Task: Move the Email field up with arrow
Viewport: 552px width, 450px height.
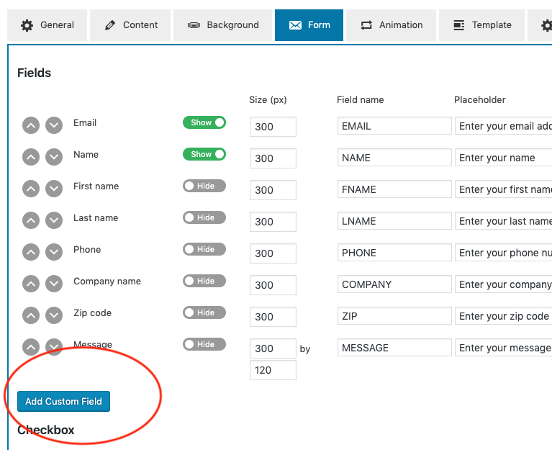Action: tap(31, 125)
